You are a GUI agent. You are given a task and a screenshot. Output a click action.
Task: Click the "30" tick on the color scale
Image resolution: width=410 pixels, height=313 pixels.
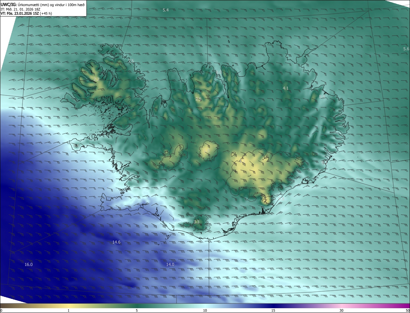coord(341,310)
